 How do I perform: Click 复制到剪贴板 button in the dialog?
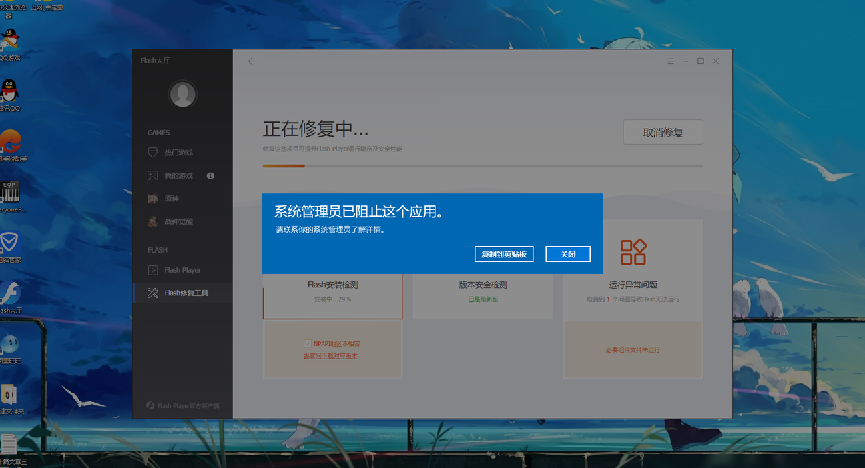point(504,254)
